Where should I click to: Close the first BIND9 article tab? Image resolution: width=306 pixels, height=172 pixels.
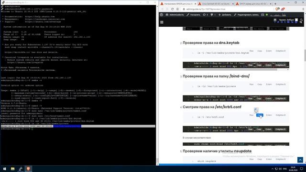[x=195, y=4]
